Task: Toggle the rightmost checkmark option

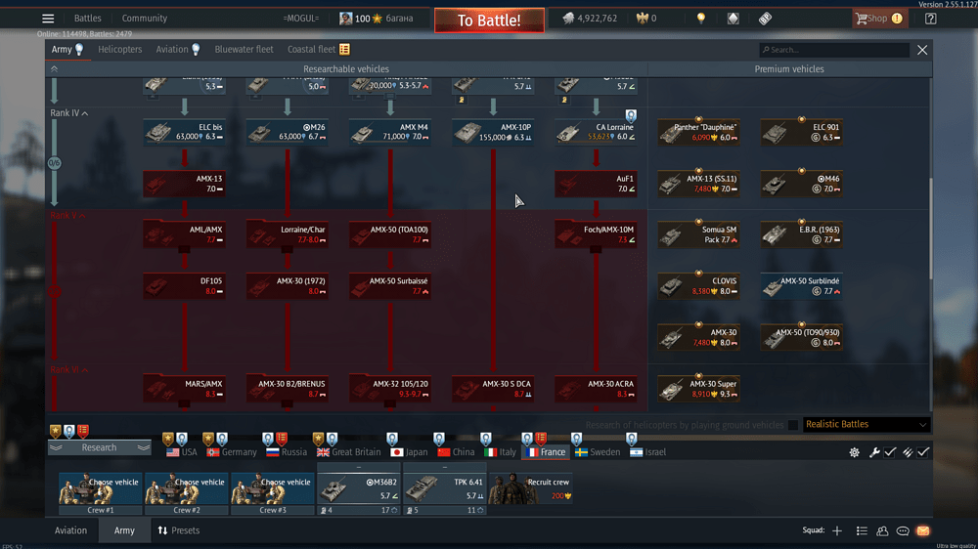Action: [923, 452]
